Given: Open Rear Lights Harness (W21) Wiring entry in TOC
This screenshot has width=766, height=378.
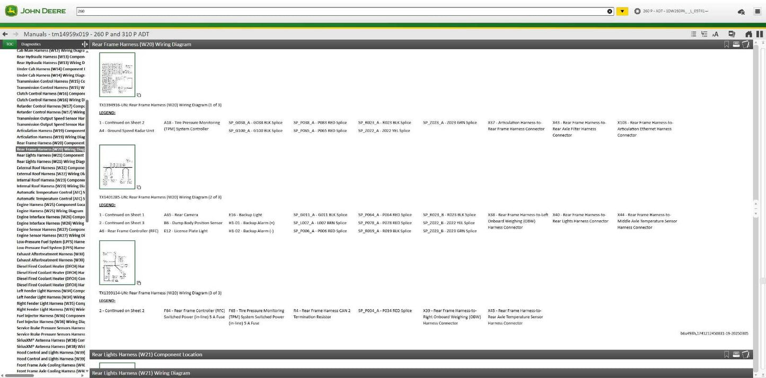Looking at the screenshot, I should click(51, 161).
